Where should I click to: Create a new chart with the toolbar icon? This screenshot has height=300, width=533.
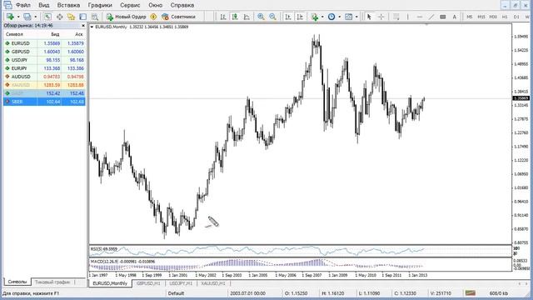pos(10,17)
